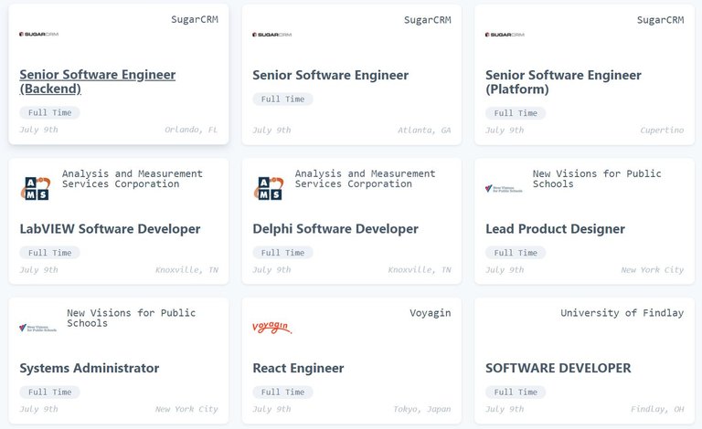Open LabVIEW Software Developer job
Image resolution: width=702 pixels, height=429 pixels.
tap(110, 229)
